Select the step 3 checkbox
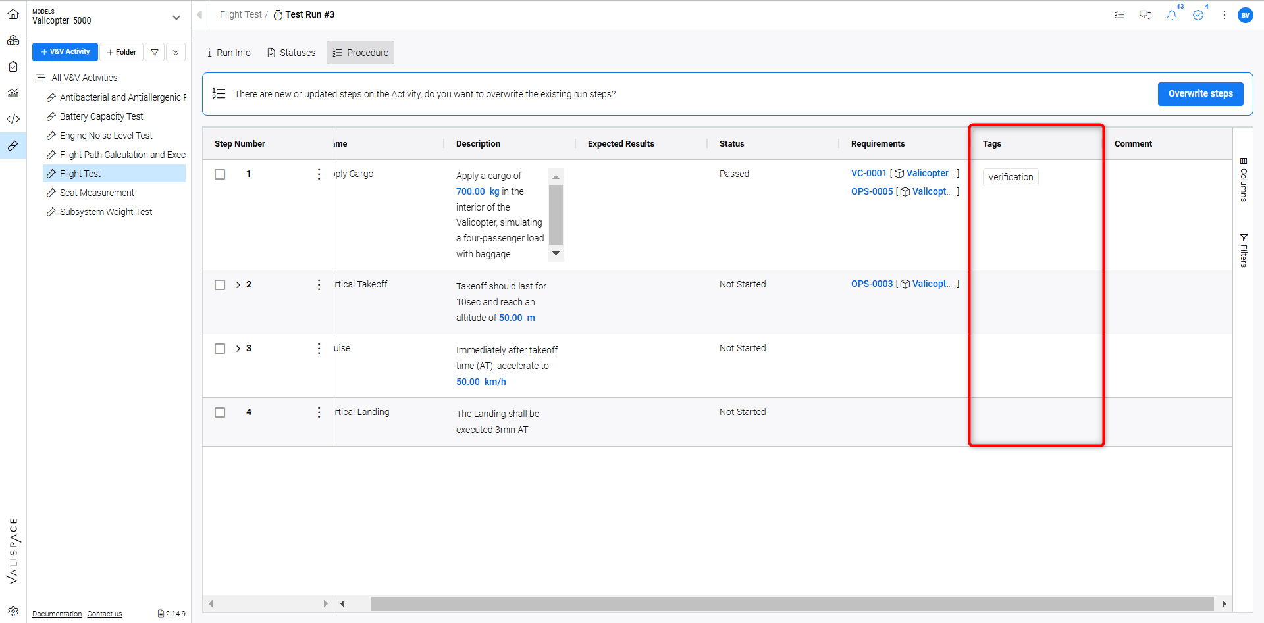 tap(220, 349)
